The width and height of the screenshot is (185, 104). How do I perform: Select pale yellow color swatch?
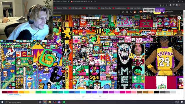(x=32, y=92)
